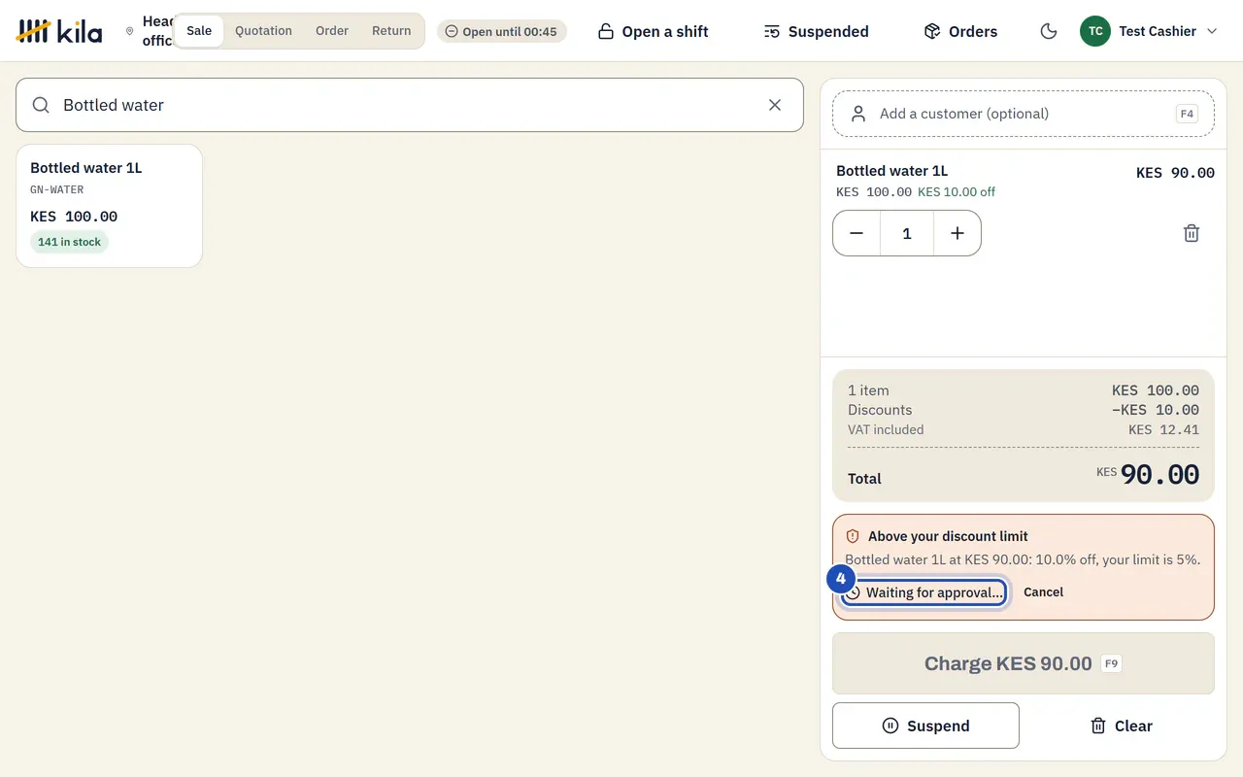
Task: Delete Bottled water 1L from cart
Action: (x=1192, y=233)
